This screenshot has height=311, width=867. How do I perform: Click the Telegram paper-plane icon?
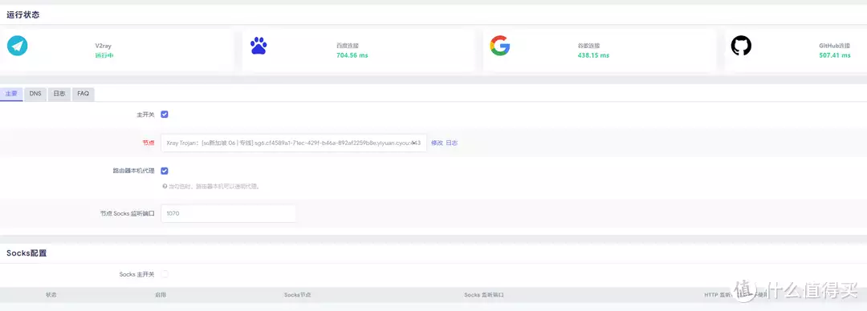[17, 46]
